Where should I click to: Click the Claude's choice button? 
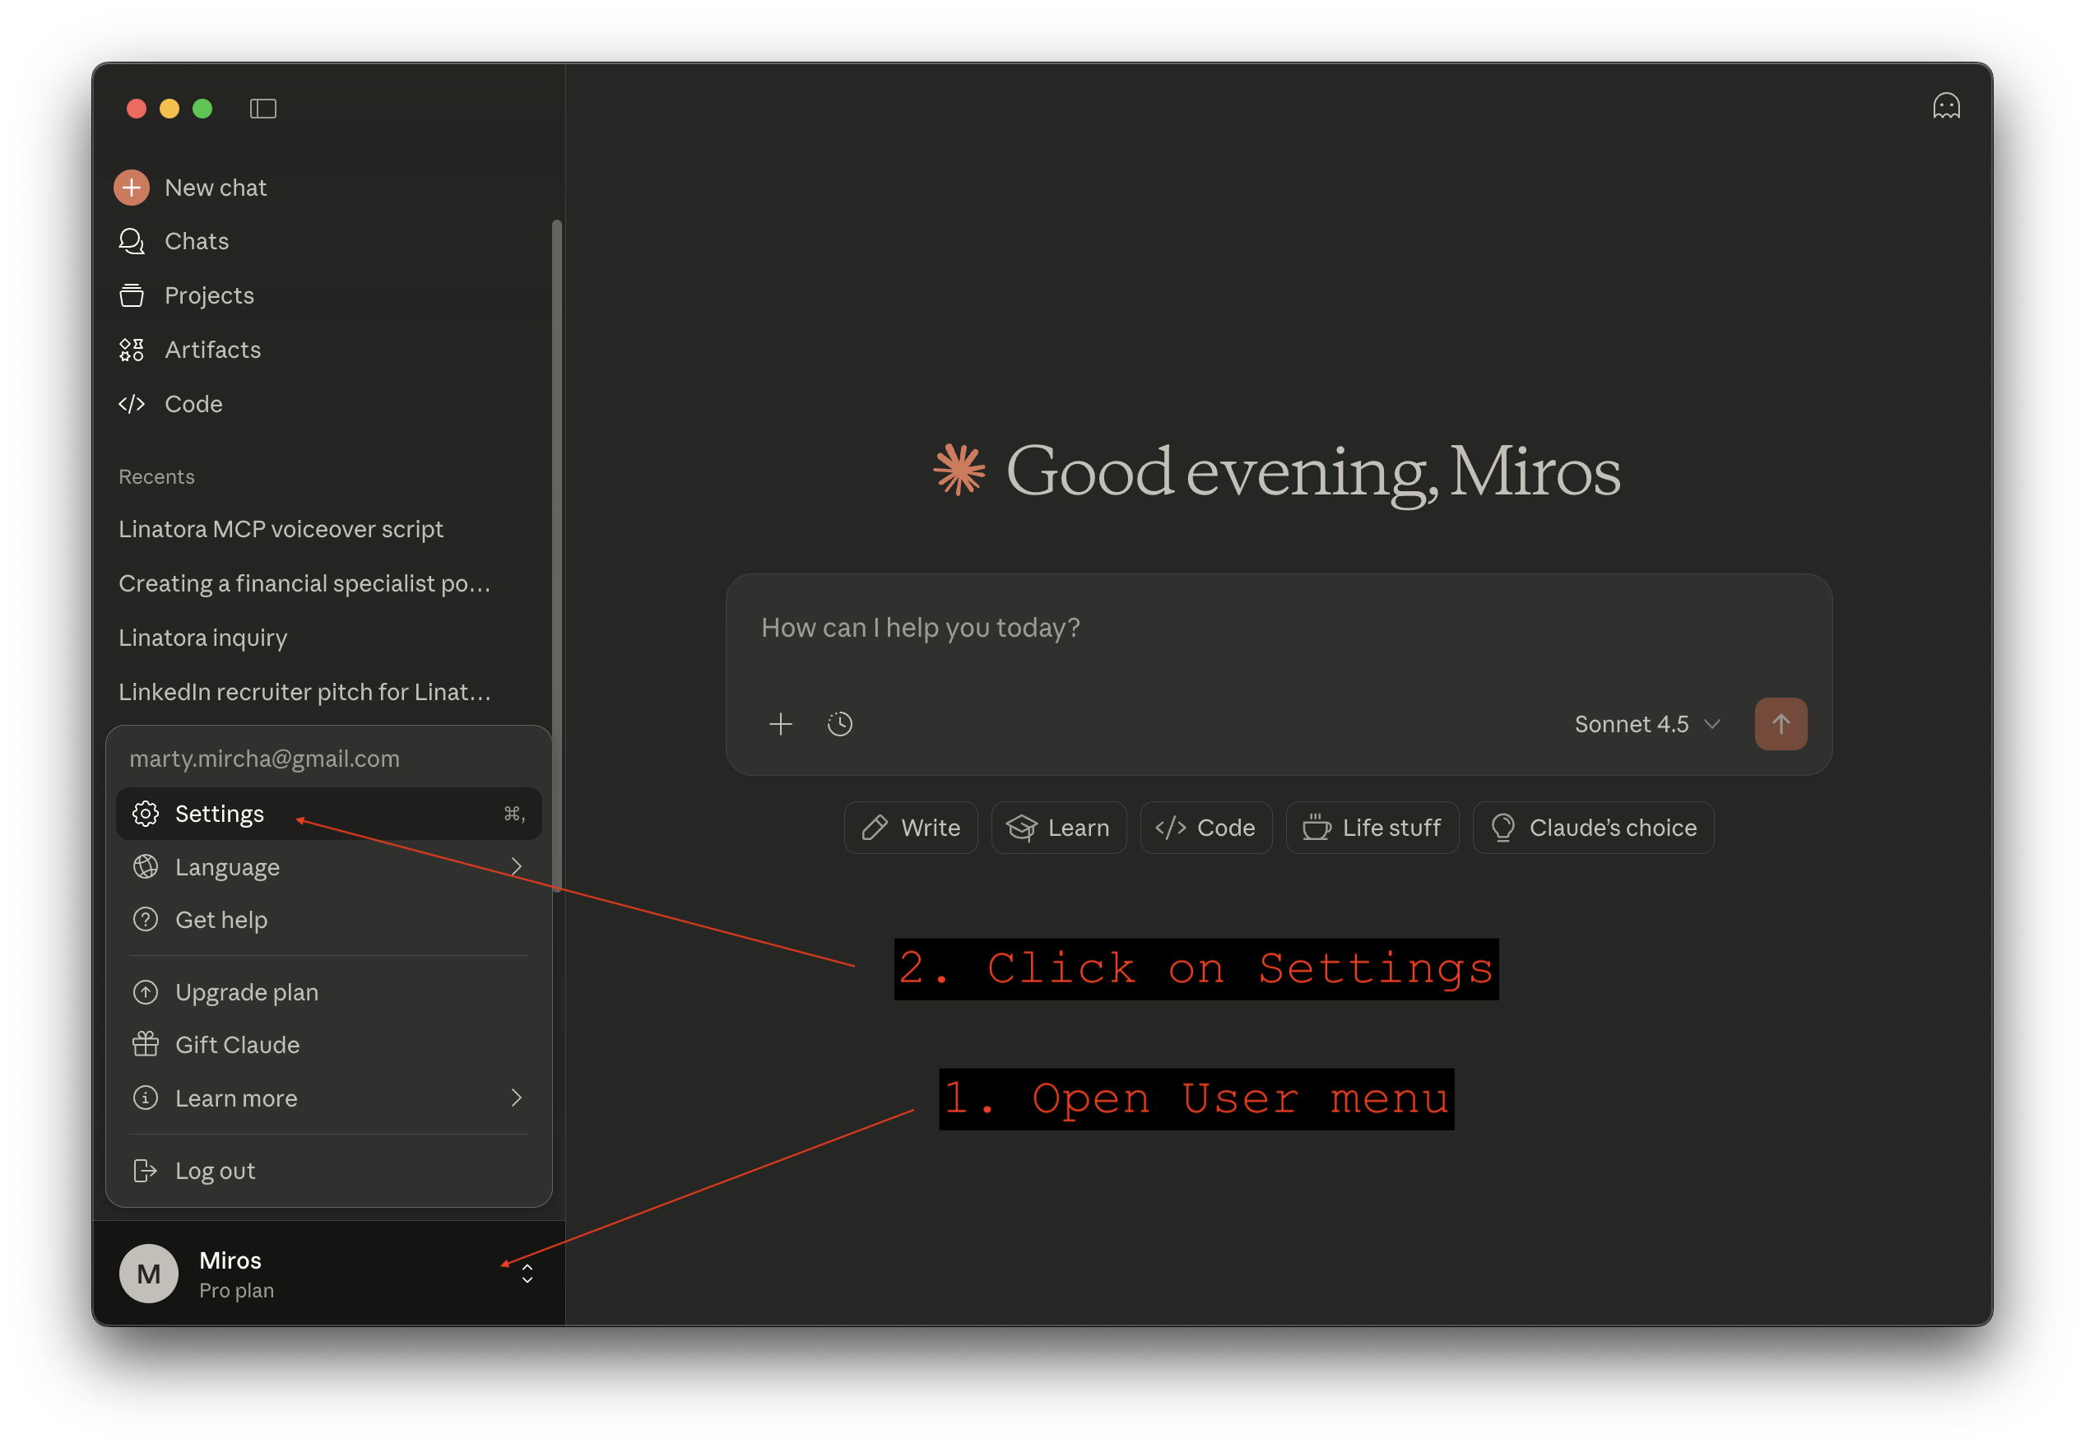[1593, 827]
